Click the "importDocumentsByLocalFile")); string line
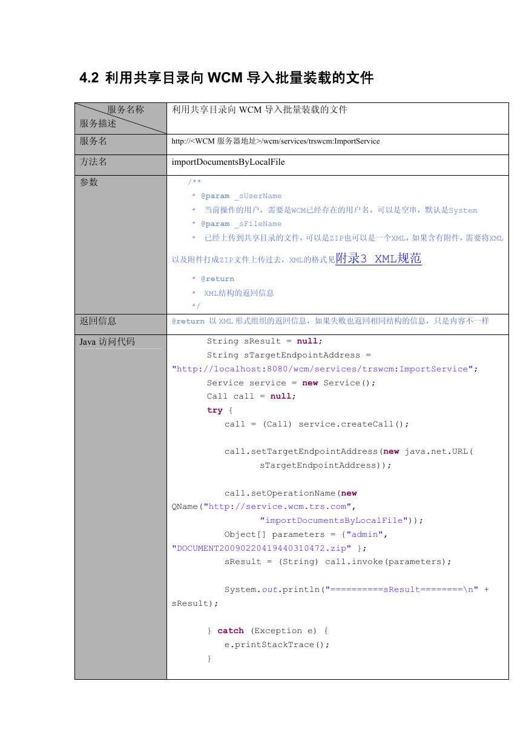This screenshot has width=526, height=744. tap(341, 520)
